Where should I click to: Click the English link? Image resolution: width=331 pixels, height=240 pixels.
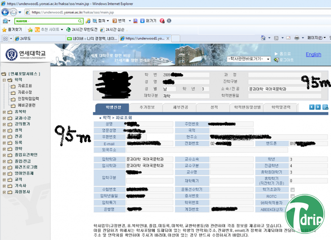314,54
